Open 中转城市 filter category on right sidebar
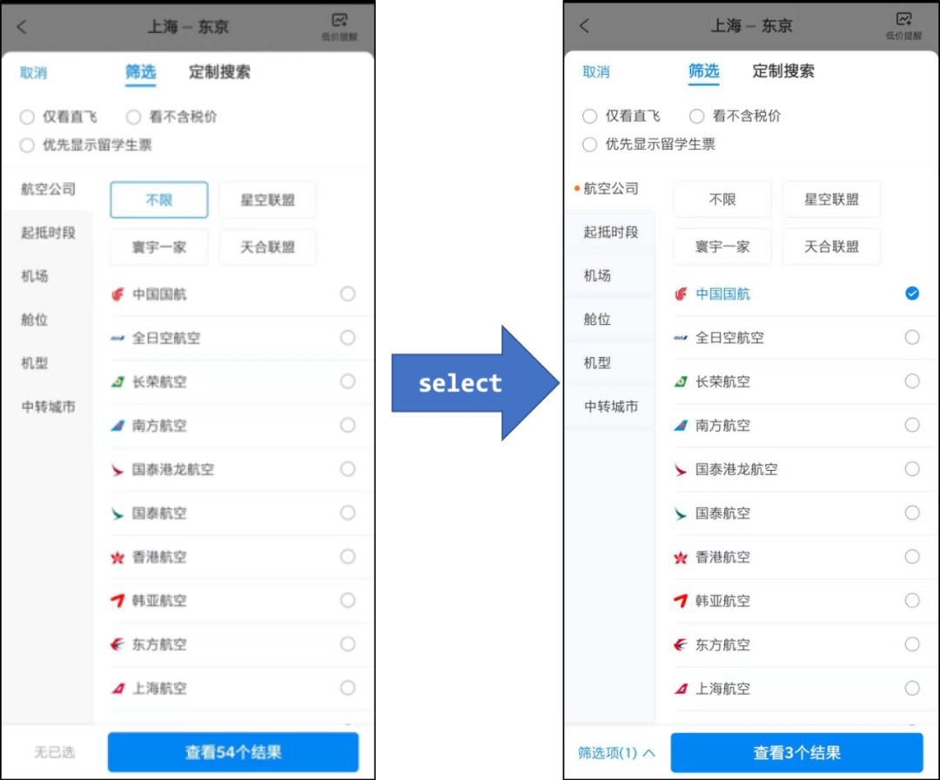940x780 pixels. click(611, 407)
